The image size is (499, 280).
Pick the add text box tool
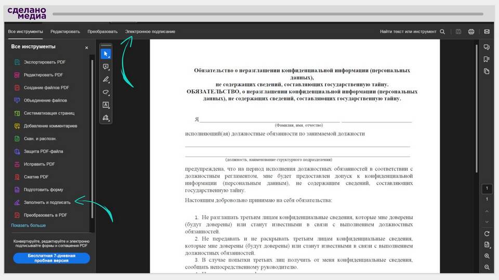point(106,105)
